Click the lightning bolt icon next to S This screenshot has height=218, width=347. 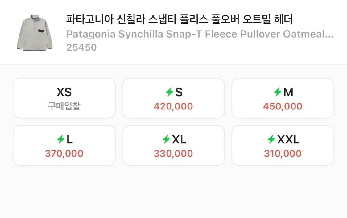[169, 92]
